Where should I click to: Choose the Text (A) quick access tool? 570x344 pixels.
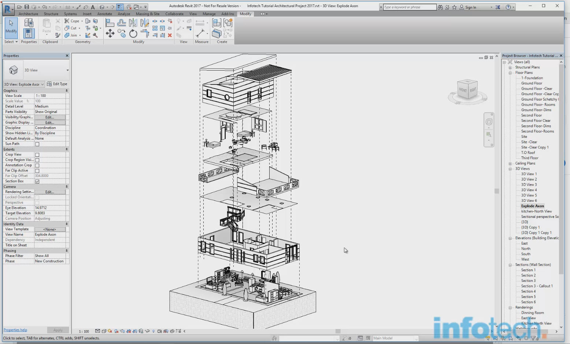click(93, 7)
